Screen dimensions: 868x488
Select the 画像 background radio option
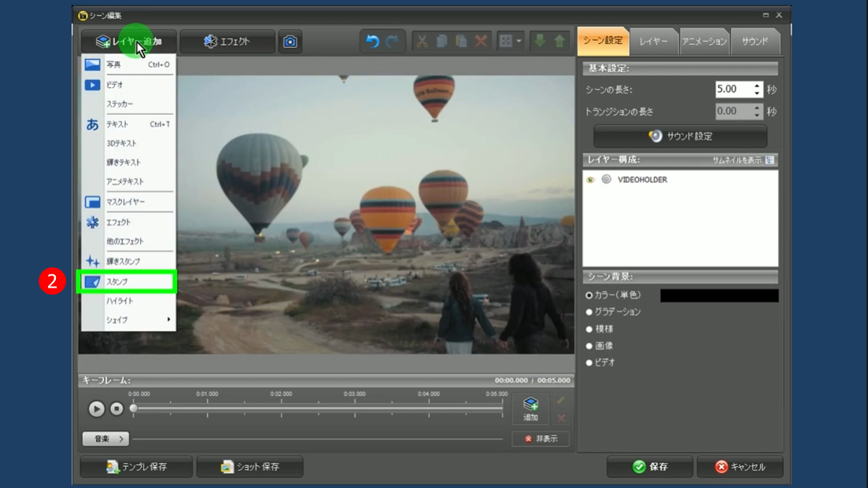pyautogui.click(x=589, y=346)
